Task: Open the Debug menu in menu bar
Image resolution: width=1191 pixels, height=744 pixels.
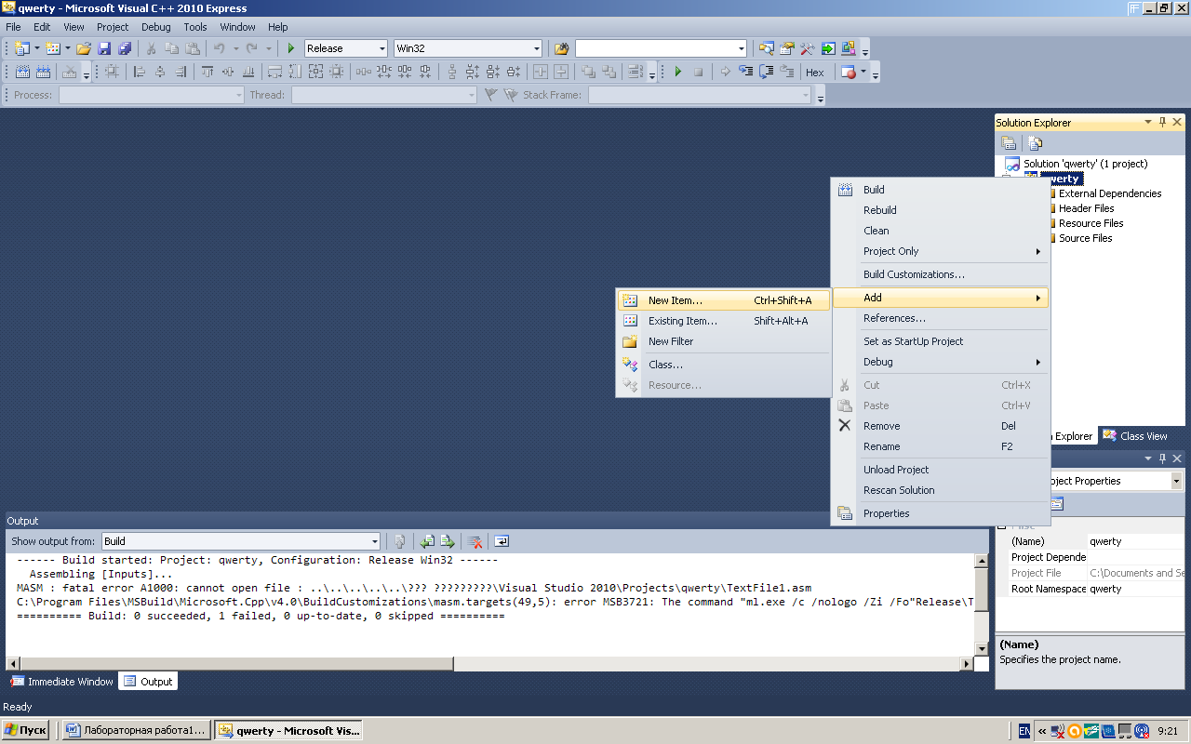Action: (x=156, y=27)
